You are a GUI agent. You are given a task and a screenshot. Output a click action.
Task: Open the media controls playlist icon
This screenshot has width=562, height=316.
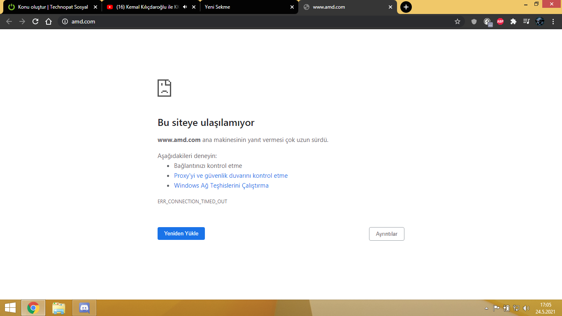coord(527,21)
